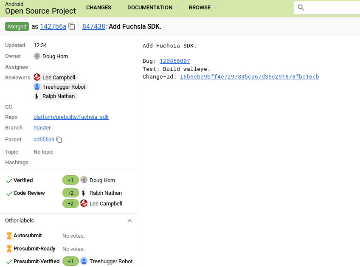Image resolution: width=360 pixels, height=267 pixels.
Task: Open the Change-Id I6b5ebe9b link
Action: 249,77
